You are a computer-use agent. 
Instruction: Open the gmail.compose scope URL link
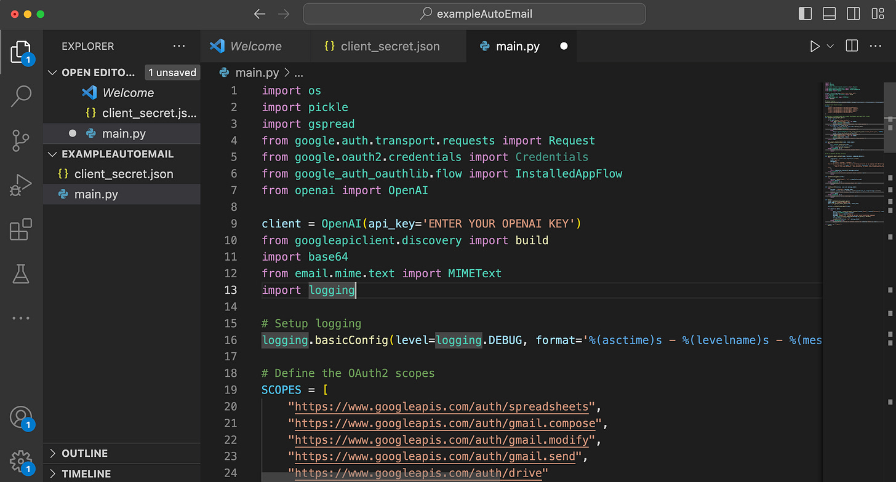pyautogui.click(x=445, y=423)
